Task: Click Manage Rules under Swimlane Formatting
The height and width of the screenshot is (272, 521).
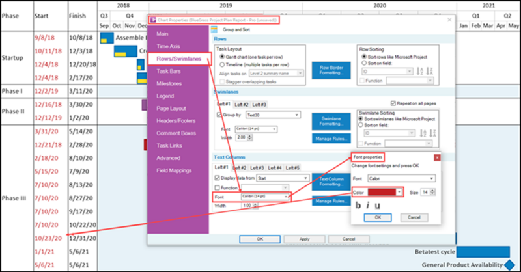Action: point(331,139)
